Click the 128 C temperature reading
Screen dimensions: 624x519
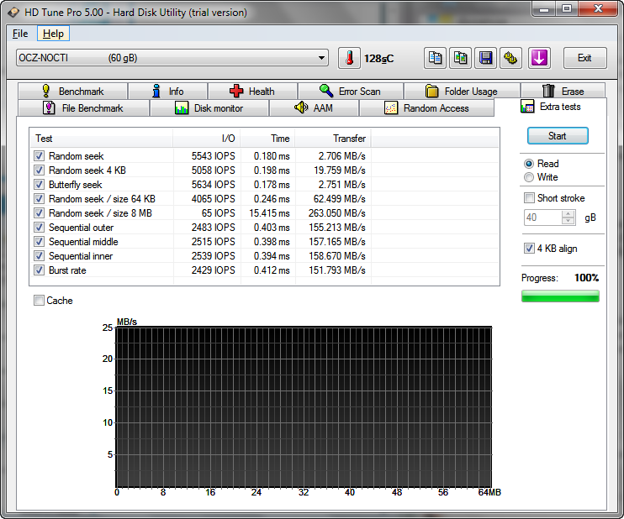pyautogui.click(x=378, y=59)
